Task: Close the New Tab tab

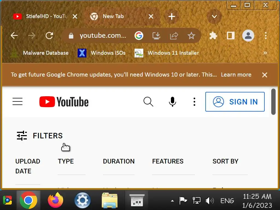Action: click(x=151, y=16)
